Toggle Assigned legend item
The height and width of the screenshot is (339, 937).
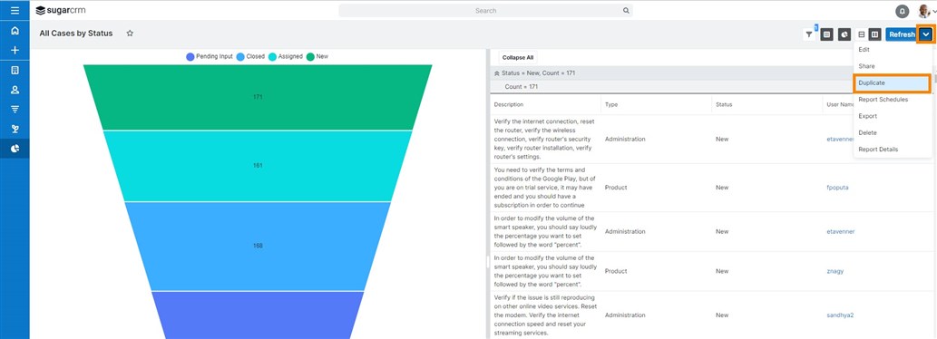(286, 57)
